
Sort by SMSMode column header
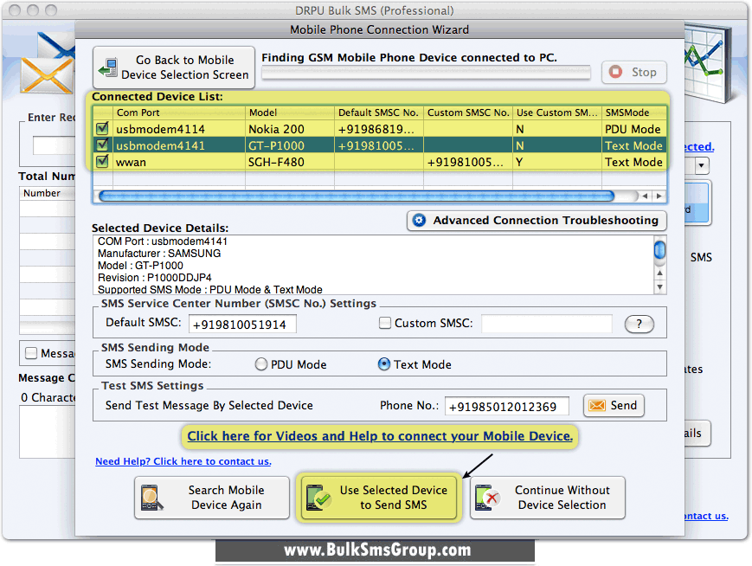tap(634, 113)
